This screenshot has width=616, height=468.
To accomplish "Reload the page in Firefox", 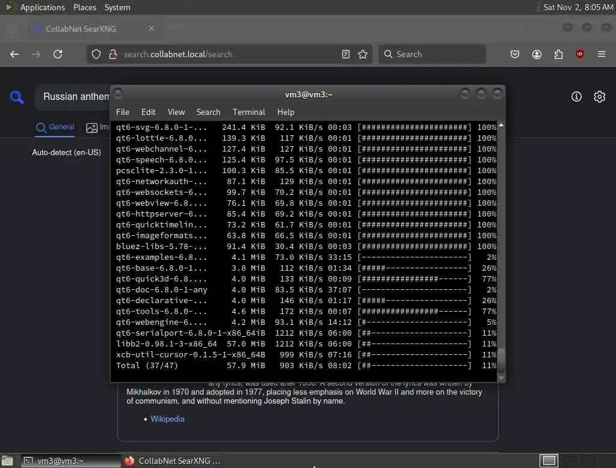I will [x=58, y=54].
